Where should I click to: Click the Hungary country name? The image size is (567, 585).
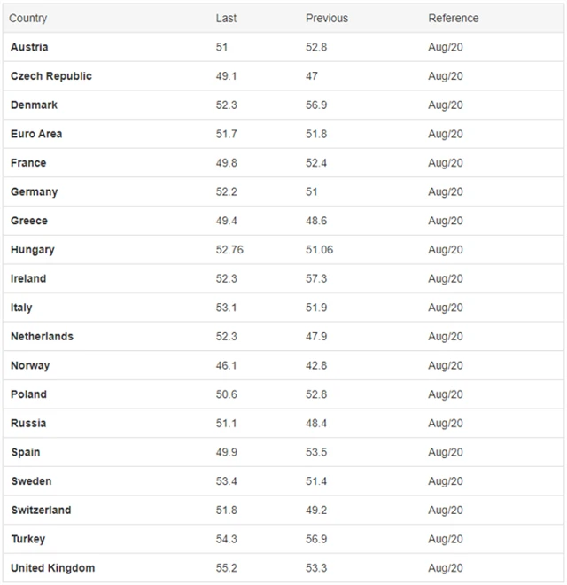(x=33, y=250)
